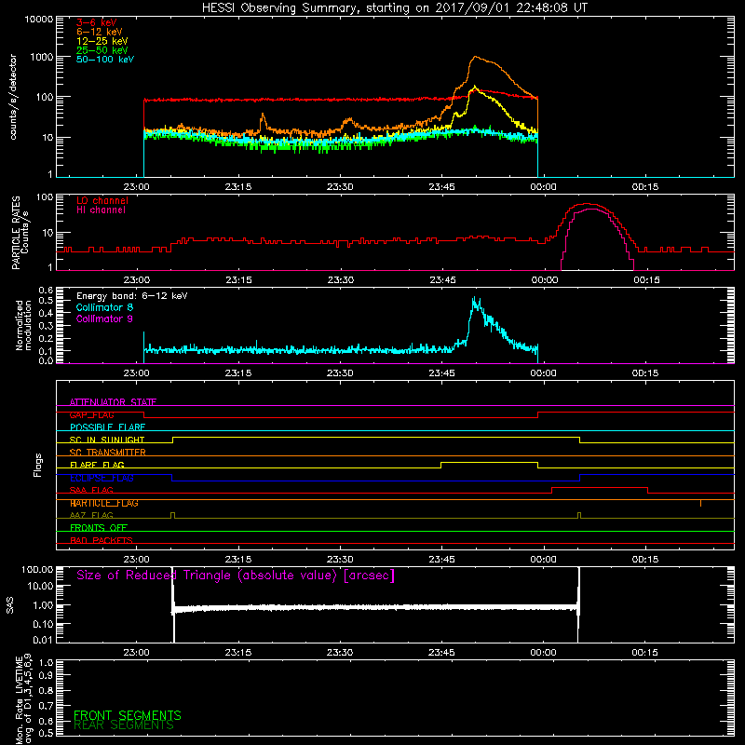This screenshot has width=745, height=745.
Task: Click the PARTICLE RATES axis label
Action: 20,232
